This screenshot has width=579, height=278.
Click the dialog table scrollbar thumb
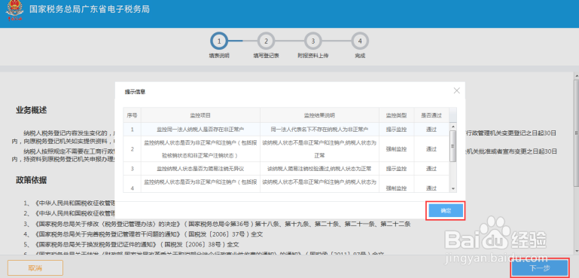click(453, 145)
